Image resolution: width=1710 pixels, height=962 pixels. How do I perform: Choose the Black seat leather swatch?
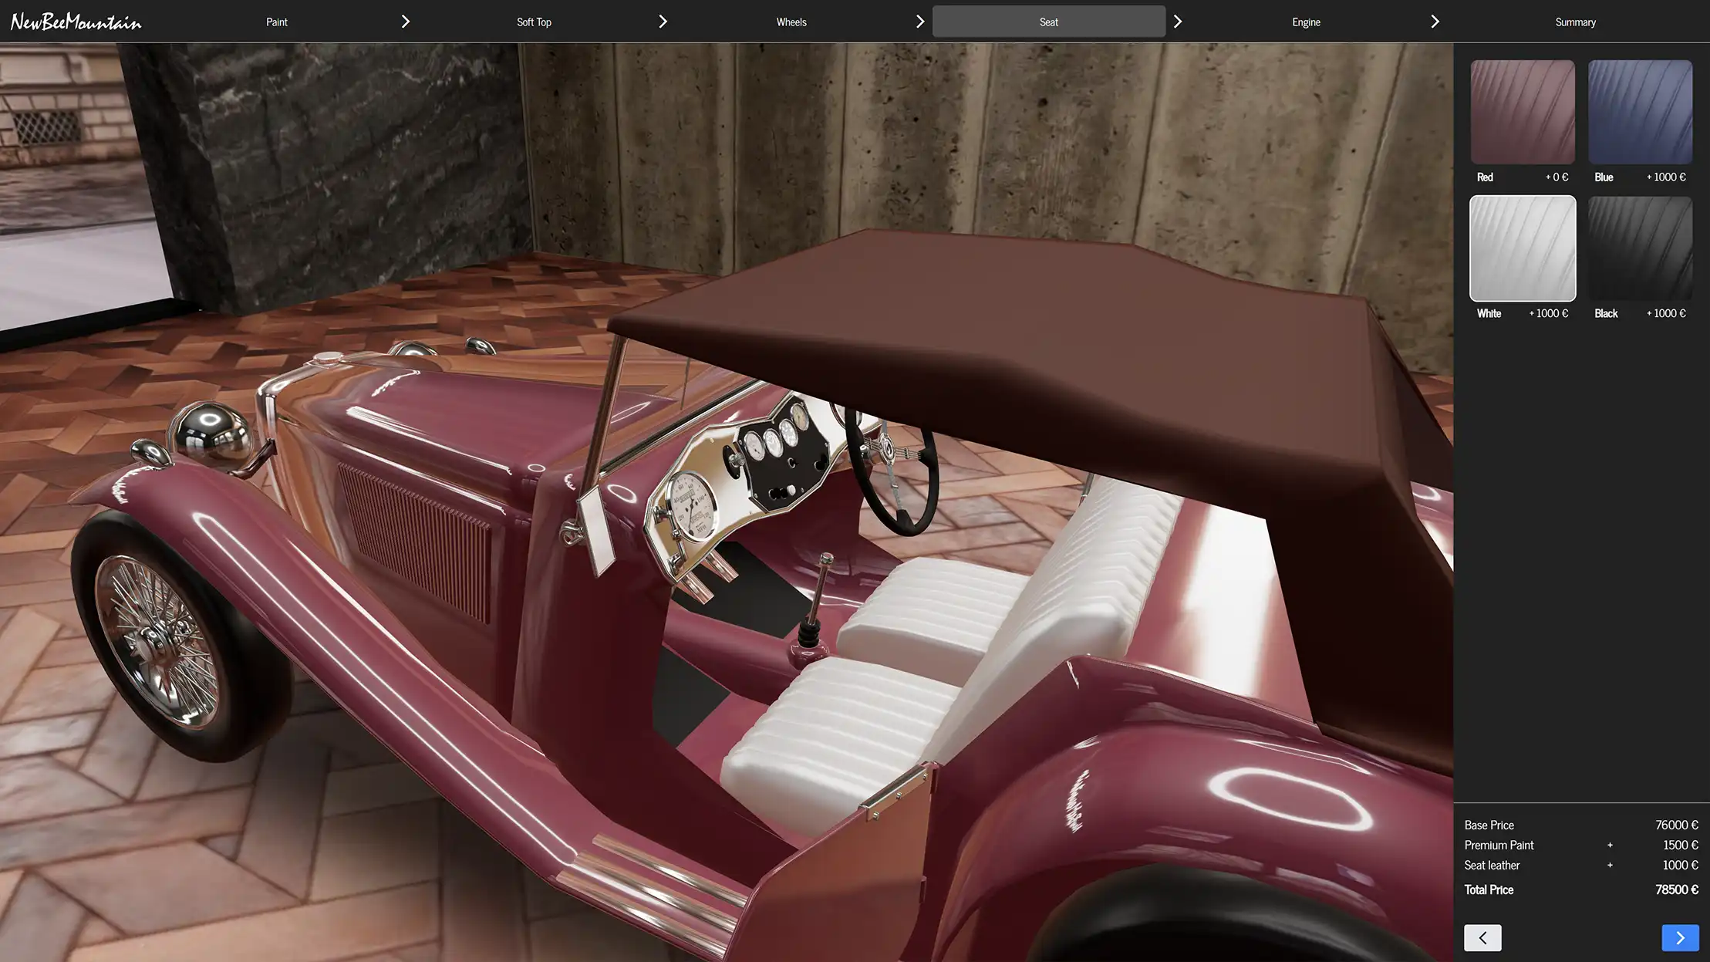(x=1641, y=248)
